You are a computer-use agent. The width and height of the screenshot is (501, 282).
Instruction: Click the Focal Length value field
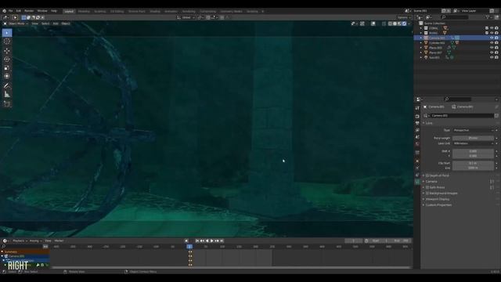pyautogui.click(x=473, y=138)
